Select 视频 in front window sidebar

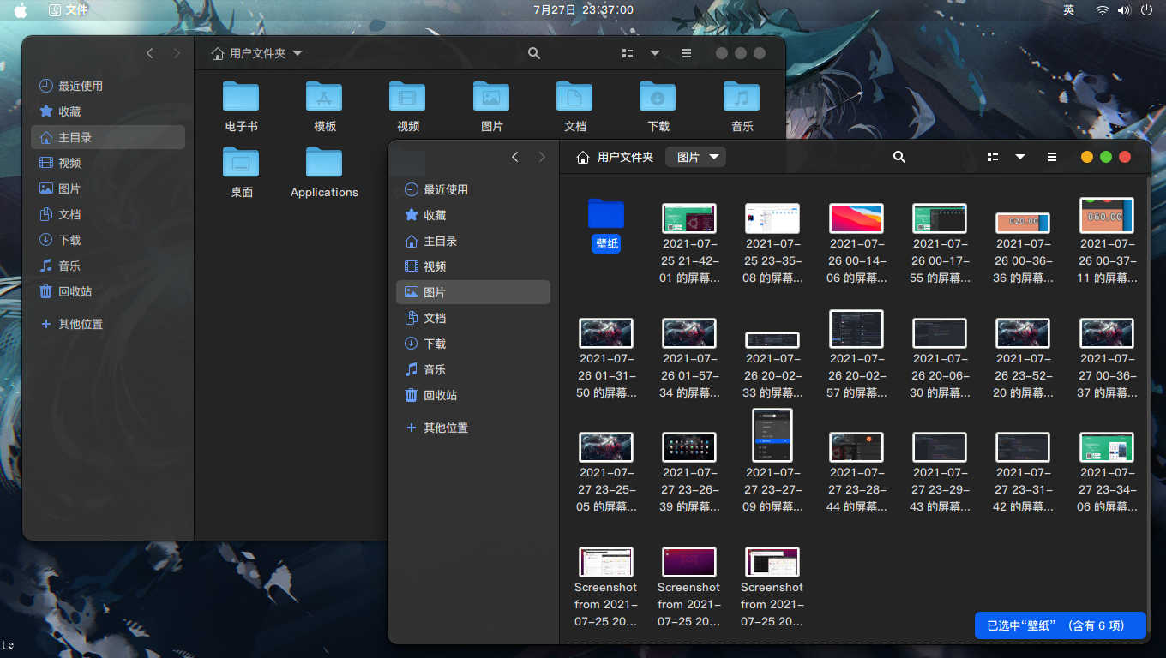tap(473, 266)
